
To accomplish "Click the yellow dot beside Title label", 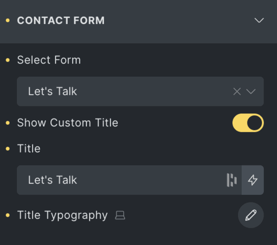I will pos(8,149).
